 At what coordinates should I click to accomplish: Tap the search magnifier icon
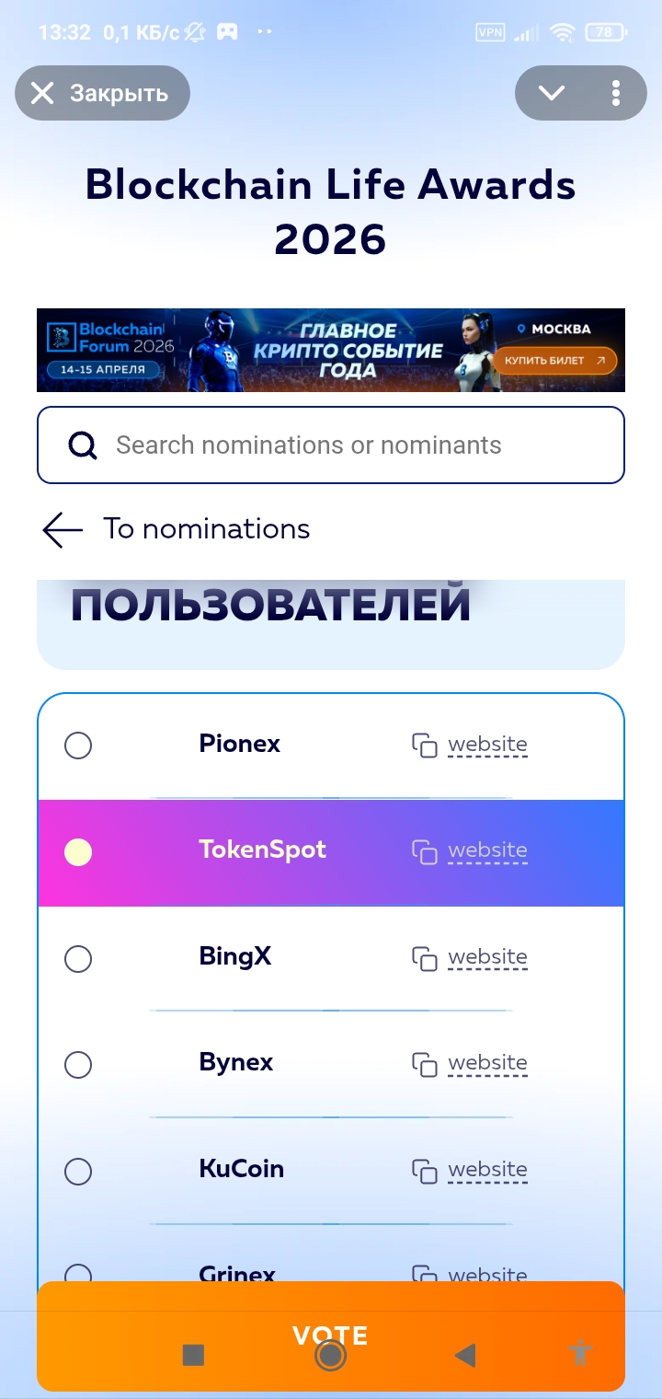[83, 445]
